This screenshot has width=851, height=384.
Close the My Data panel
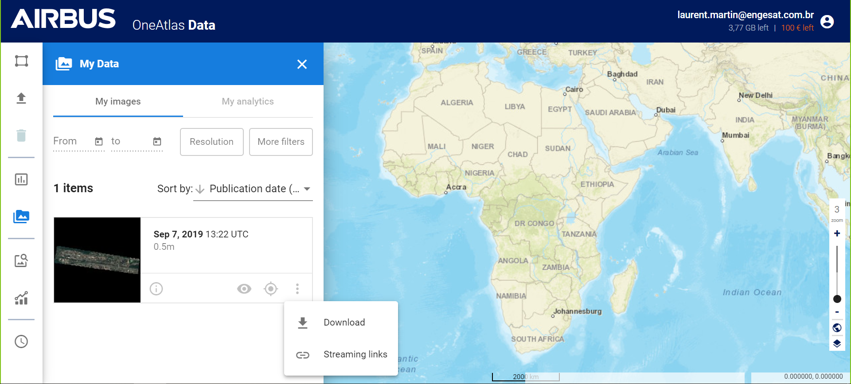302,64
